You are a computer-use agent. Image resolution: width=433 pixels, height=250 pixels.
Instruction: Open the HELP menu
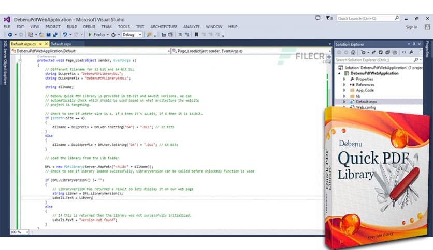233,27
